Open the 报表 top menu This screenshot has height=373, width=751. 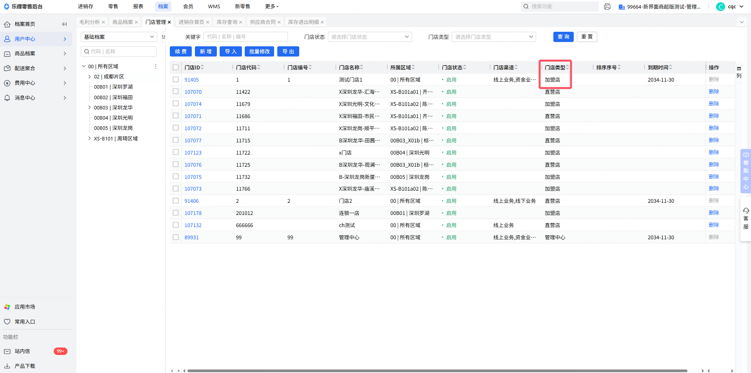[138, 7]
